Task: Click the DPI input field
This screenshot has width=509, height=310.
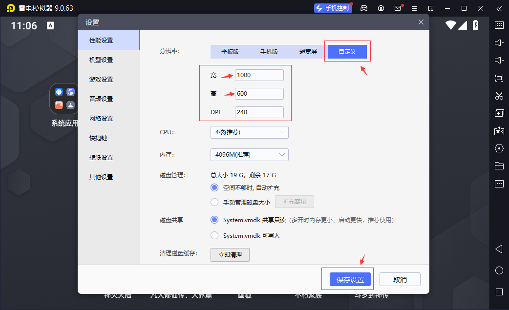Action: click(x=259, y=112)
